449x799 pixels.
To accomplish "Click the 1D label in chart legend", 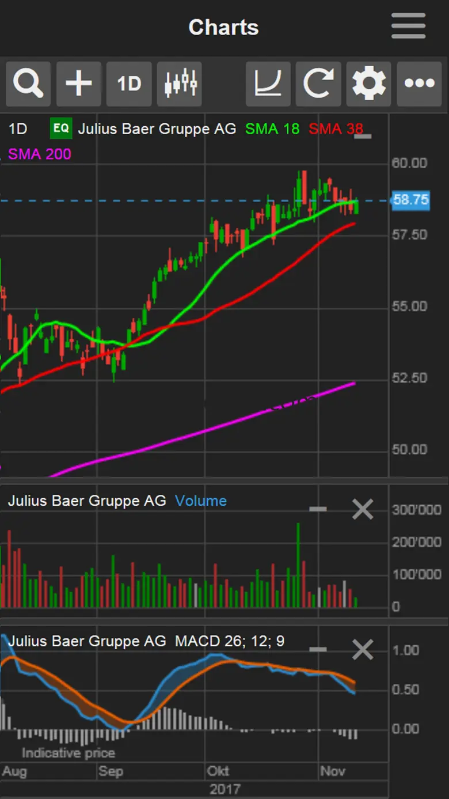I will [18, 129].
